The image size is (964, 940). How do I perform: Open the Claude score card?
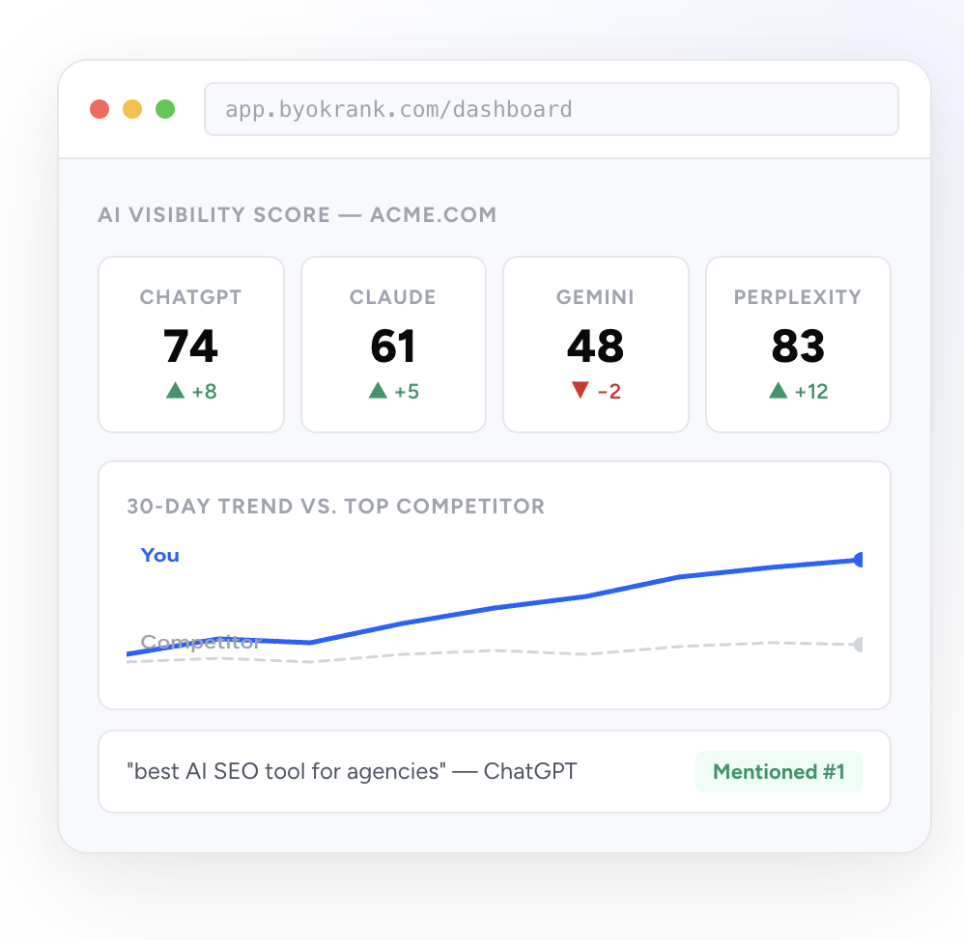(x=393, y=345)
